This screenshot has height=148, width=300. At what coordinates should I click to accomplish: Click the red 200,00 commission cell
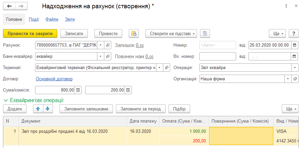(184, 140)
